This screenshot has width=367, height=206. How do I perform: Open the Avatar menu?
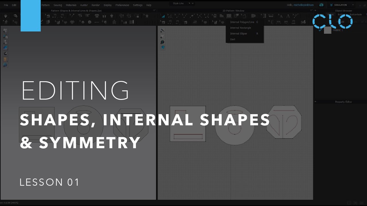tap(84, 5)
